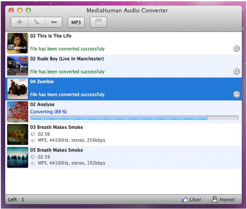Locate converted Rude Boy file with magnifier
The width and height of the screenshot is (247, 209).
(x=236, y=71)
